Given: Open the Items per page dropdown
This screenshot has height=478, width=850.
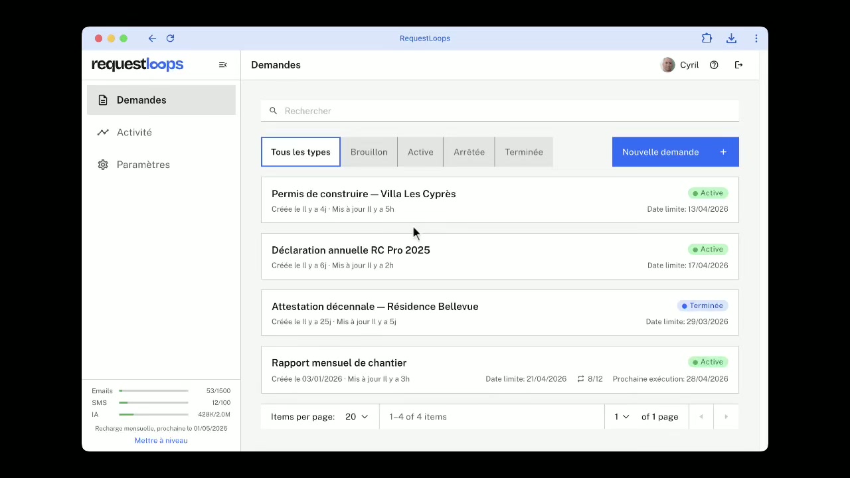Looking at the screenshot, I should [356, 417].
